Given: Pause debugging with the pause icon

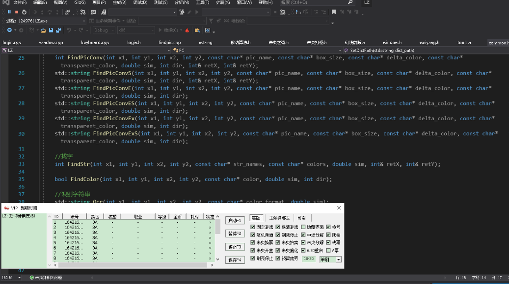Looking at the screenshot, I should 9,12.
